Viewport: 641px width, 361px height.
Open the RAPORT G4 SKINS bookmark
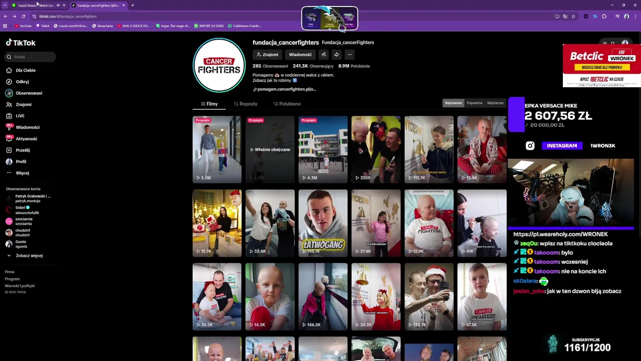(x=209, y=26)
